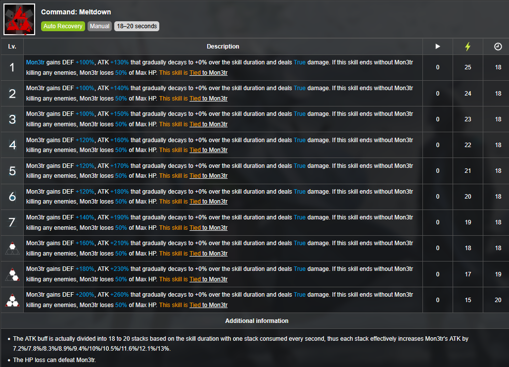
Task: Open Tied to Mon3tr link in Mastery 1 row
Action: 208,253
